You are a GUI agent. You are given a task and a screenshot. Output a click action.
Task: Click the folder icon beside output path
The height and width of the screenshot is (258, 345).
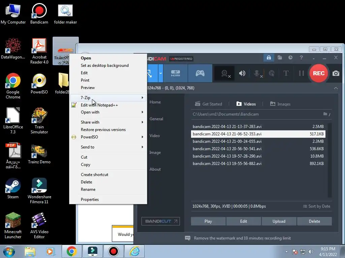click(325, 114)
